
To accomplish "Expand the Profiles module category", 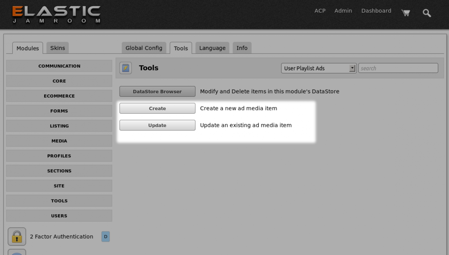I will click(59, 156).
